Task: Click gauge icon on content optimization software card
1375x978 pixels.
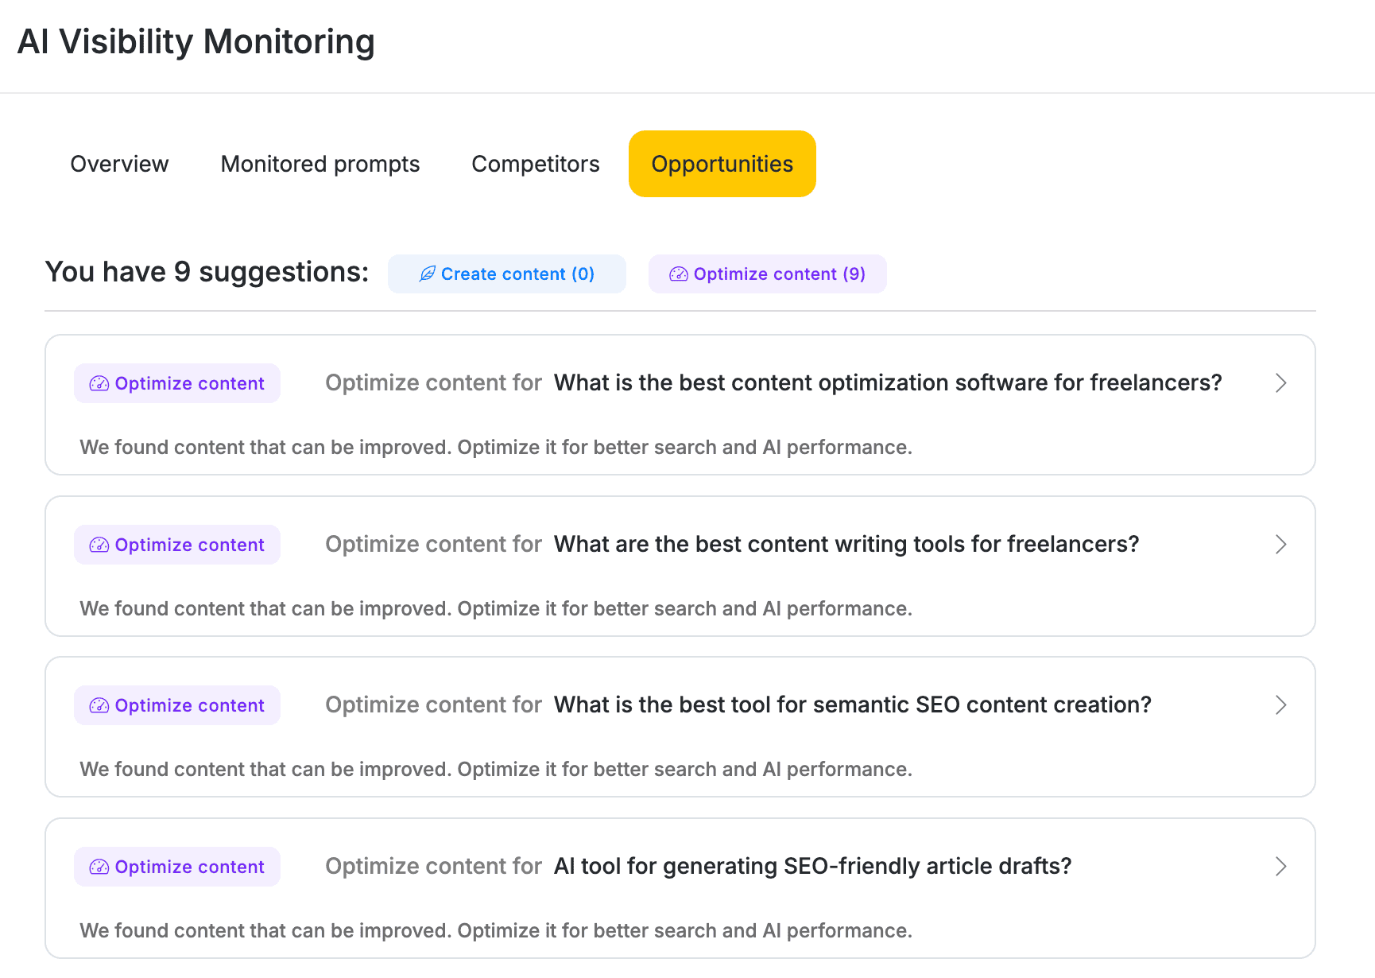Action: click(x=99, y=384)
